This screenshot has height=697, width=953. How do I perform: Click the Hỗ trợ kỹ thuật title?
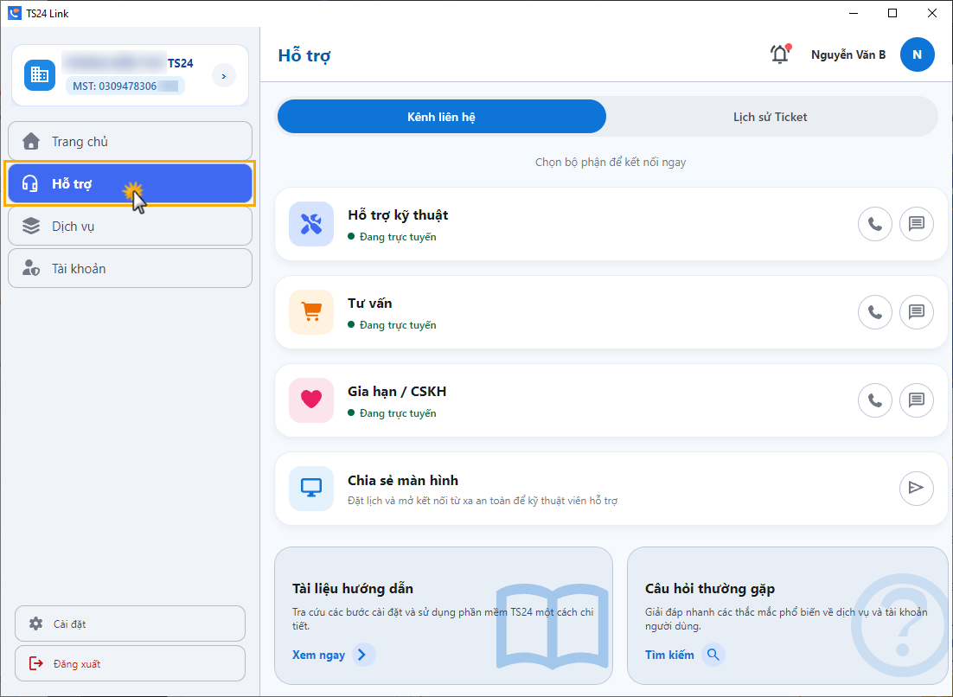(398, 215)
